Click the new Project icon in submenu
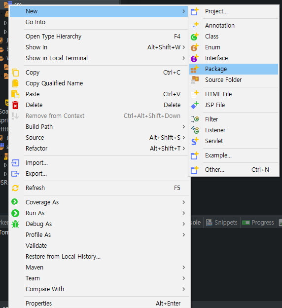The image size is (282, 308). tap(195, 11)
